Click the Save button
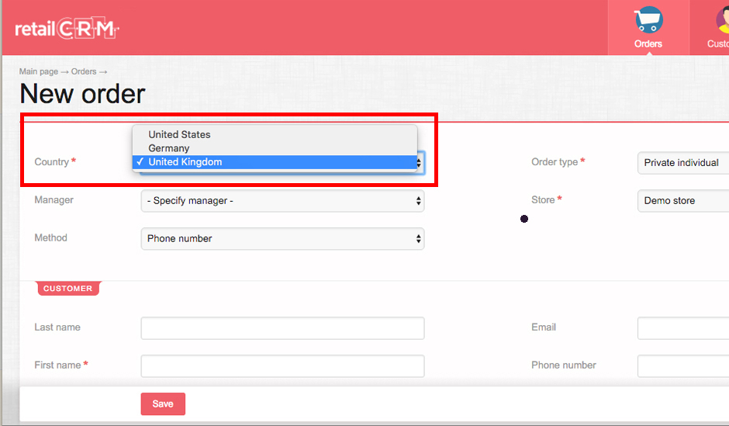This screenshot has width=729, height=426. tap(163, 403)
